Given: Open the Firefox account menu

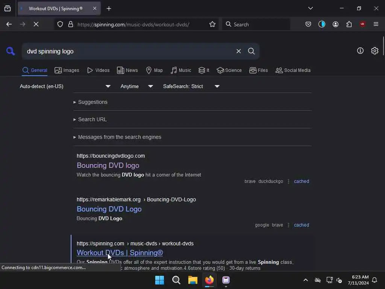Looking at the screenshot, I should click(x=335, y=24).
